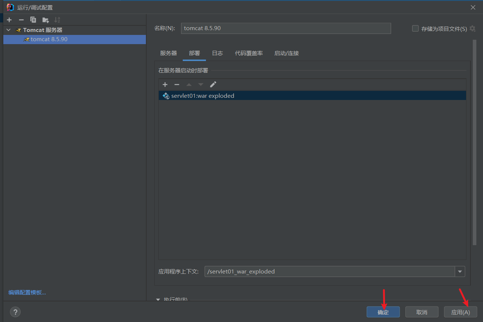Switch to the 日志 tab

217,53
